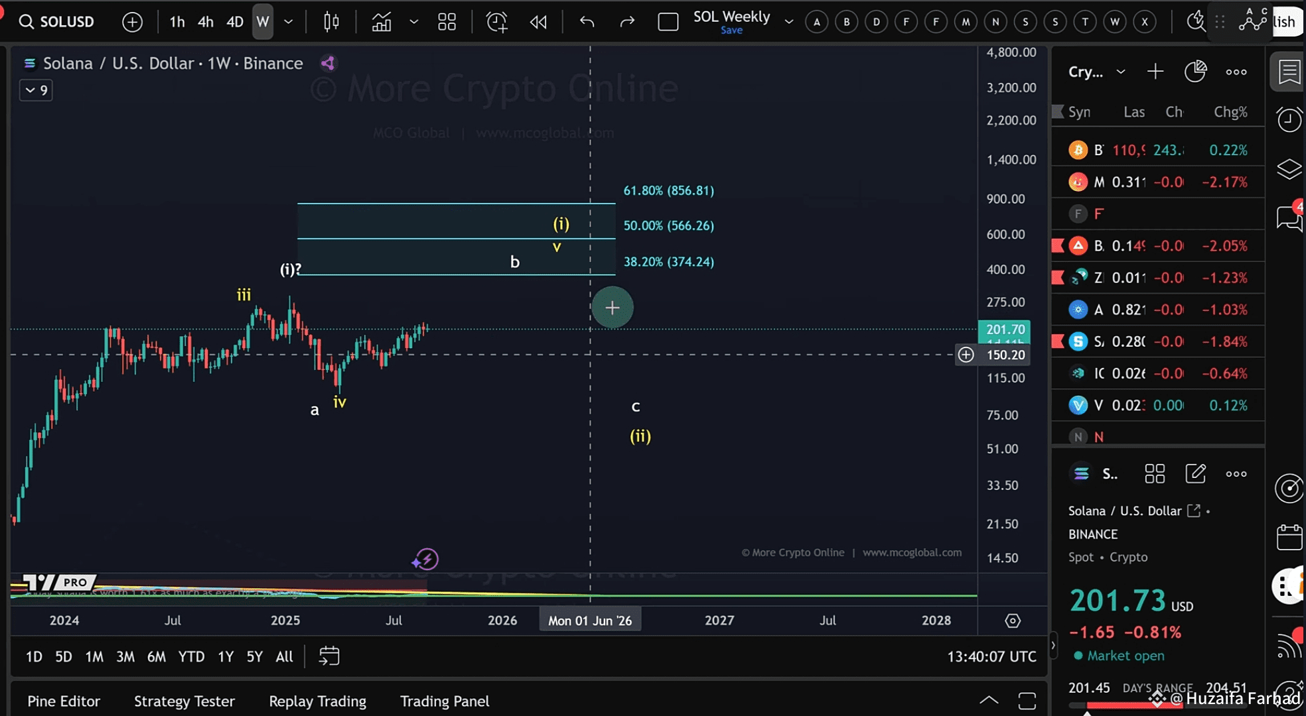This screenshot has width=1306, height=716.
Task: Open the Strategy Tester tab
Action: point(184,701)
